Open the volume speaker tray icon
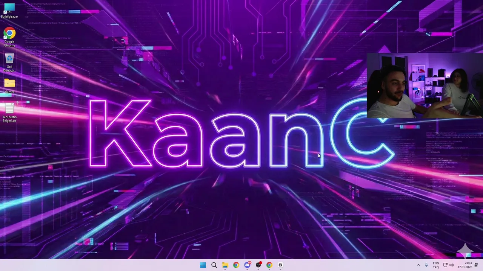Viewport: 483px width, 271px height. 452,265
